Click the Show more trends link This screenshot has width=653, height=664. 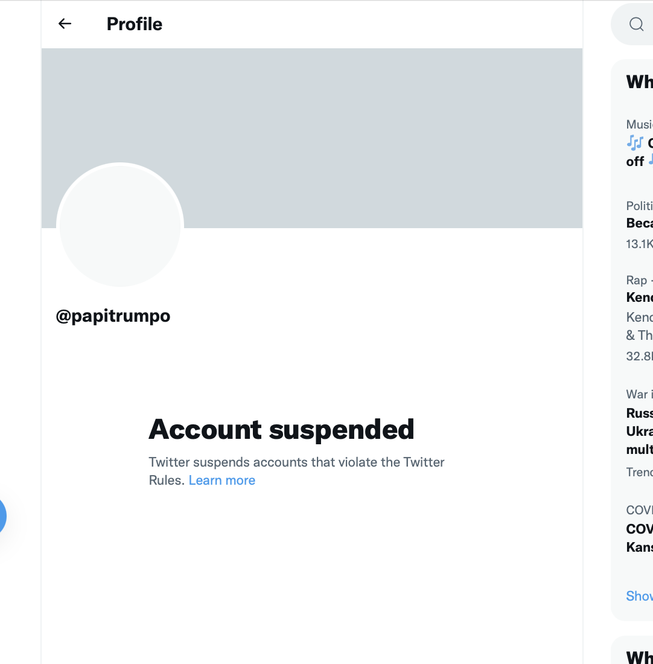pos(640,596)
